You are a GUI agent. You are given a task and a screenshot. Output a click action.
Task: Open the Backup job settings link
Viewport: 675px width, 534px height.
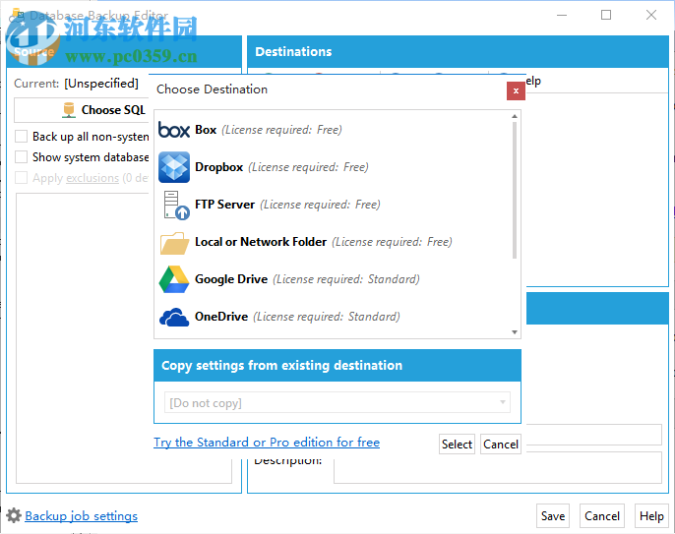[x=82, y=516]
